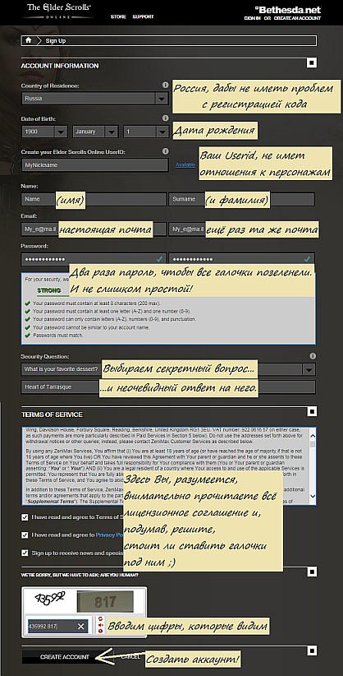343x676 pixels.
Task: Open the Country of Residence dropdown showing Russia
Action: [94, 99]
